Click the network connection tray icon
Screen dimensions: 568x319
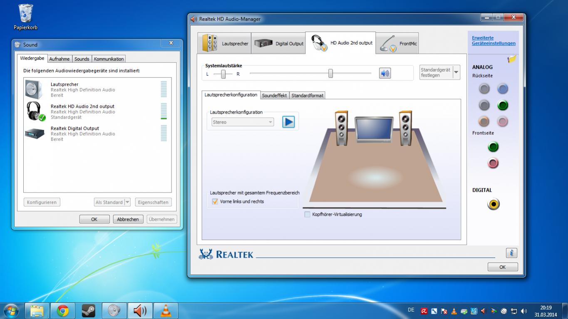pos(514,311)
